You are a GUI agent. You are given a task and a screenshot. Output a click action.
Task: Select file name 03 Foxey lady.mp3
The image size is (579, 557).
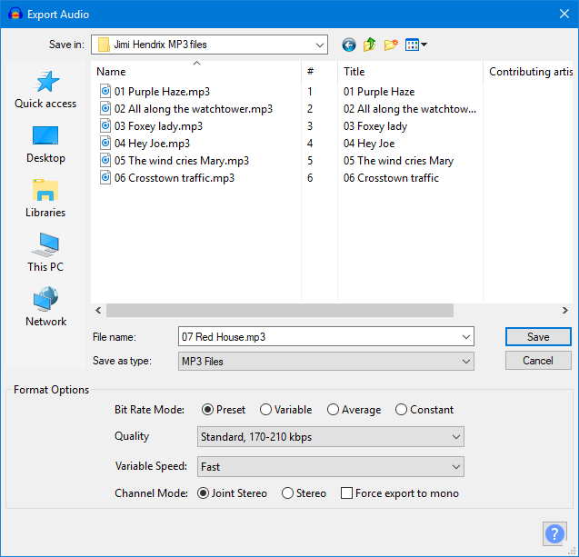click(x=158, y=126)
